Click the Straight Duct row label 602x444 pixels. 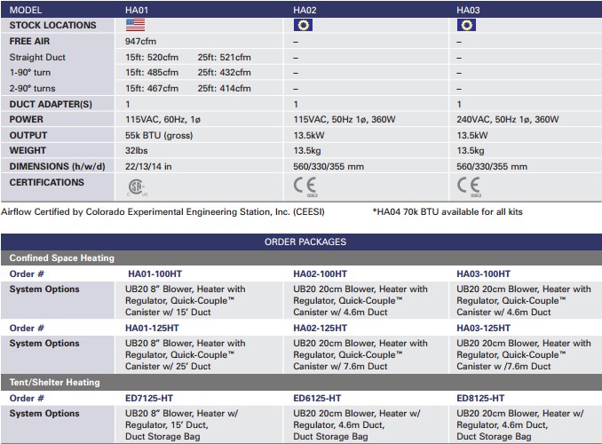37,57
